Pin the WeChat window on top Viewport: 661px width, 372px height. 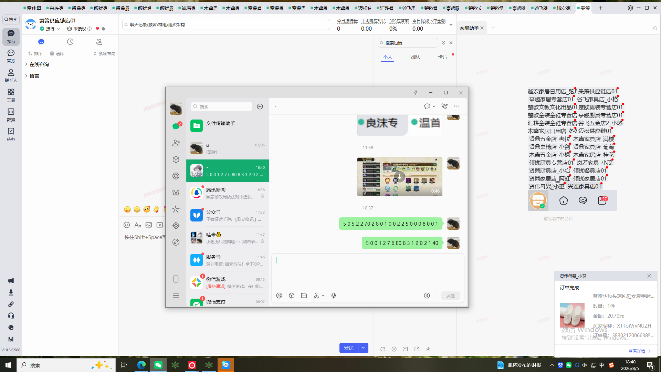pyautogui.click(x=416, y=93)
